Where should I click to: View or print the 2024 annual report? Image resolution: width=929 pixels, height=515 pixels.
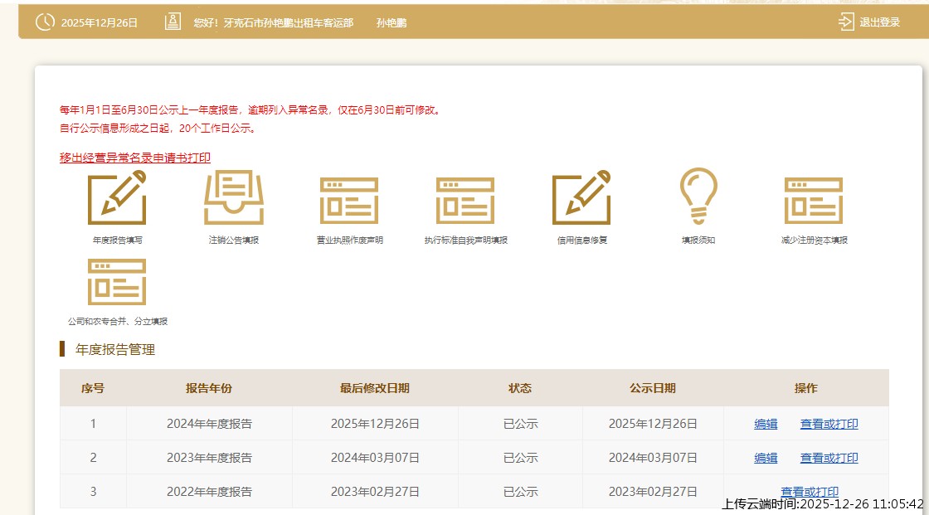[x=829, y=423]
